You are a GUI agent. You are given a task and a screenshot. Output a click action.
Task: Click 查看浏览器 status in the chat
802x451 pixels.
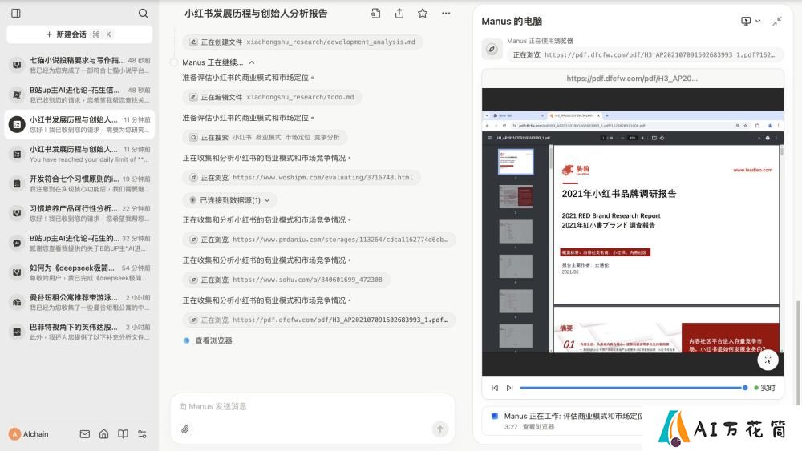point(213,340)
